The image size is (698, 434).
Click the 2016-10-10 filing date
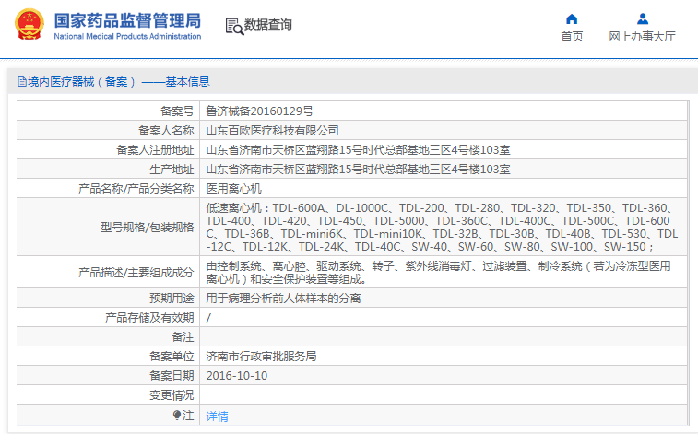click(x=236, y=376)
